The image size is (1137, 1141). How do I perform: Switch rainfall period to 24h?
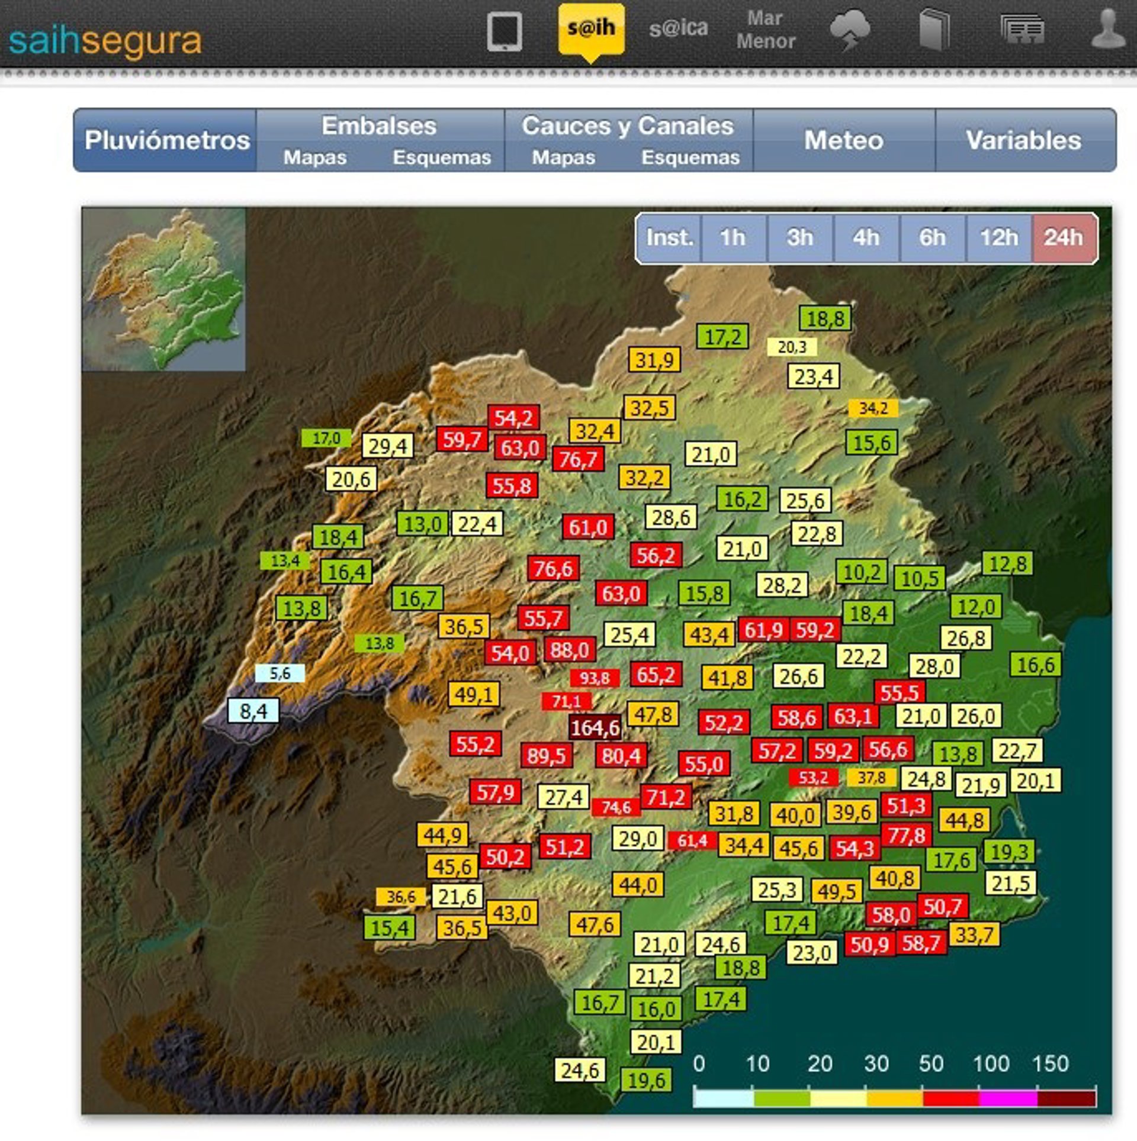point(1064,238)
